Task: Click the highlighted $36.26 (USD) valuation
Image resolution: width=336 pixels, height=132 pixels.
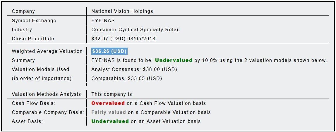Action: pyautogui.click(x=109, y=51)
